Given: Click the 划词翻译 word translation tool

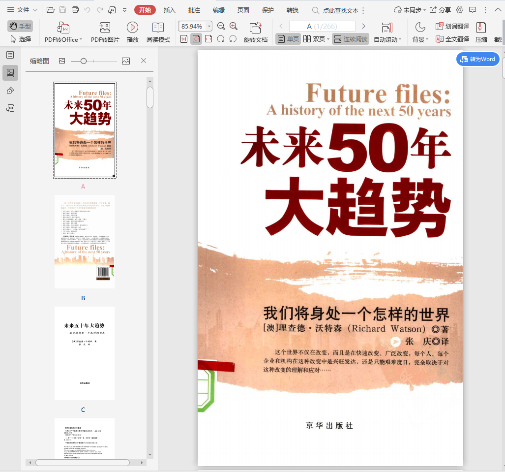Looking at the screenshot, I should [452, 26].
